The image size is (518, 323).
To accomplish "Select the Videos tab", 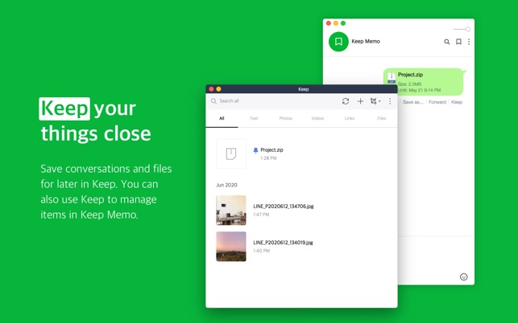I will click(317, 118).
